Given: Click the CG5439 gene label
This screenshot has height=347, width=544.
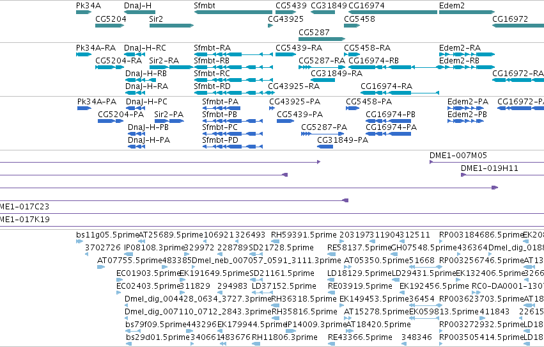Looking at the screenshot, I should pos(291,6).
